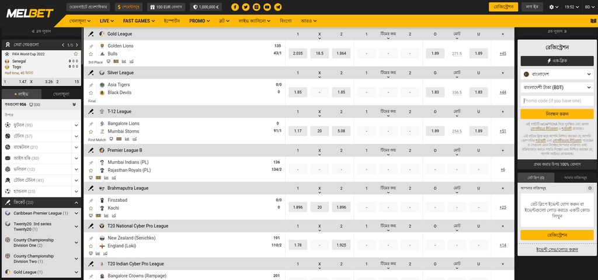Open the country dropdown showing Bangladesh
This screenshot has height=280, width=598.
tap(557, 74)
